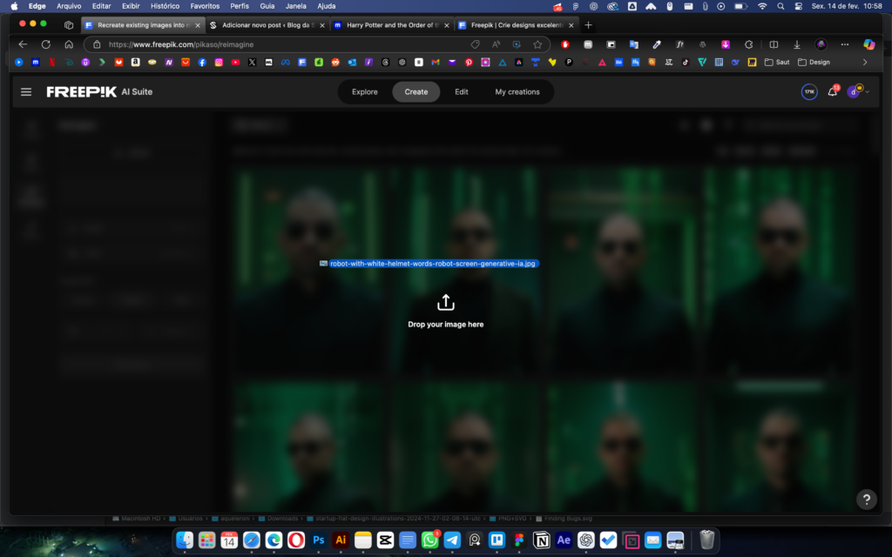Open the Edge downloads icon
The image size is (892, 557).
click(x=796, y=44)
